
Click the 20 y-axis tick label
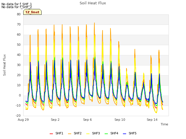pyautogui.click(x=19, y=75)
